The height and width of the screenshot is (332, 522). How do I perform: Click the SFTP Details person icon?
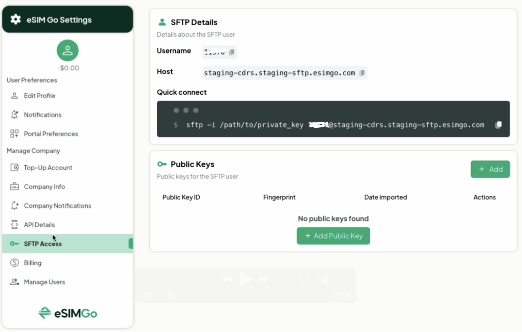[x=162, y=22]
